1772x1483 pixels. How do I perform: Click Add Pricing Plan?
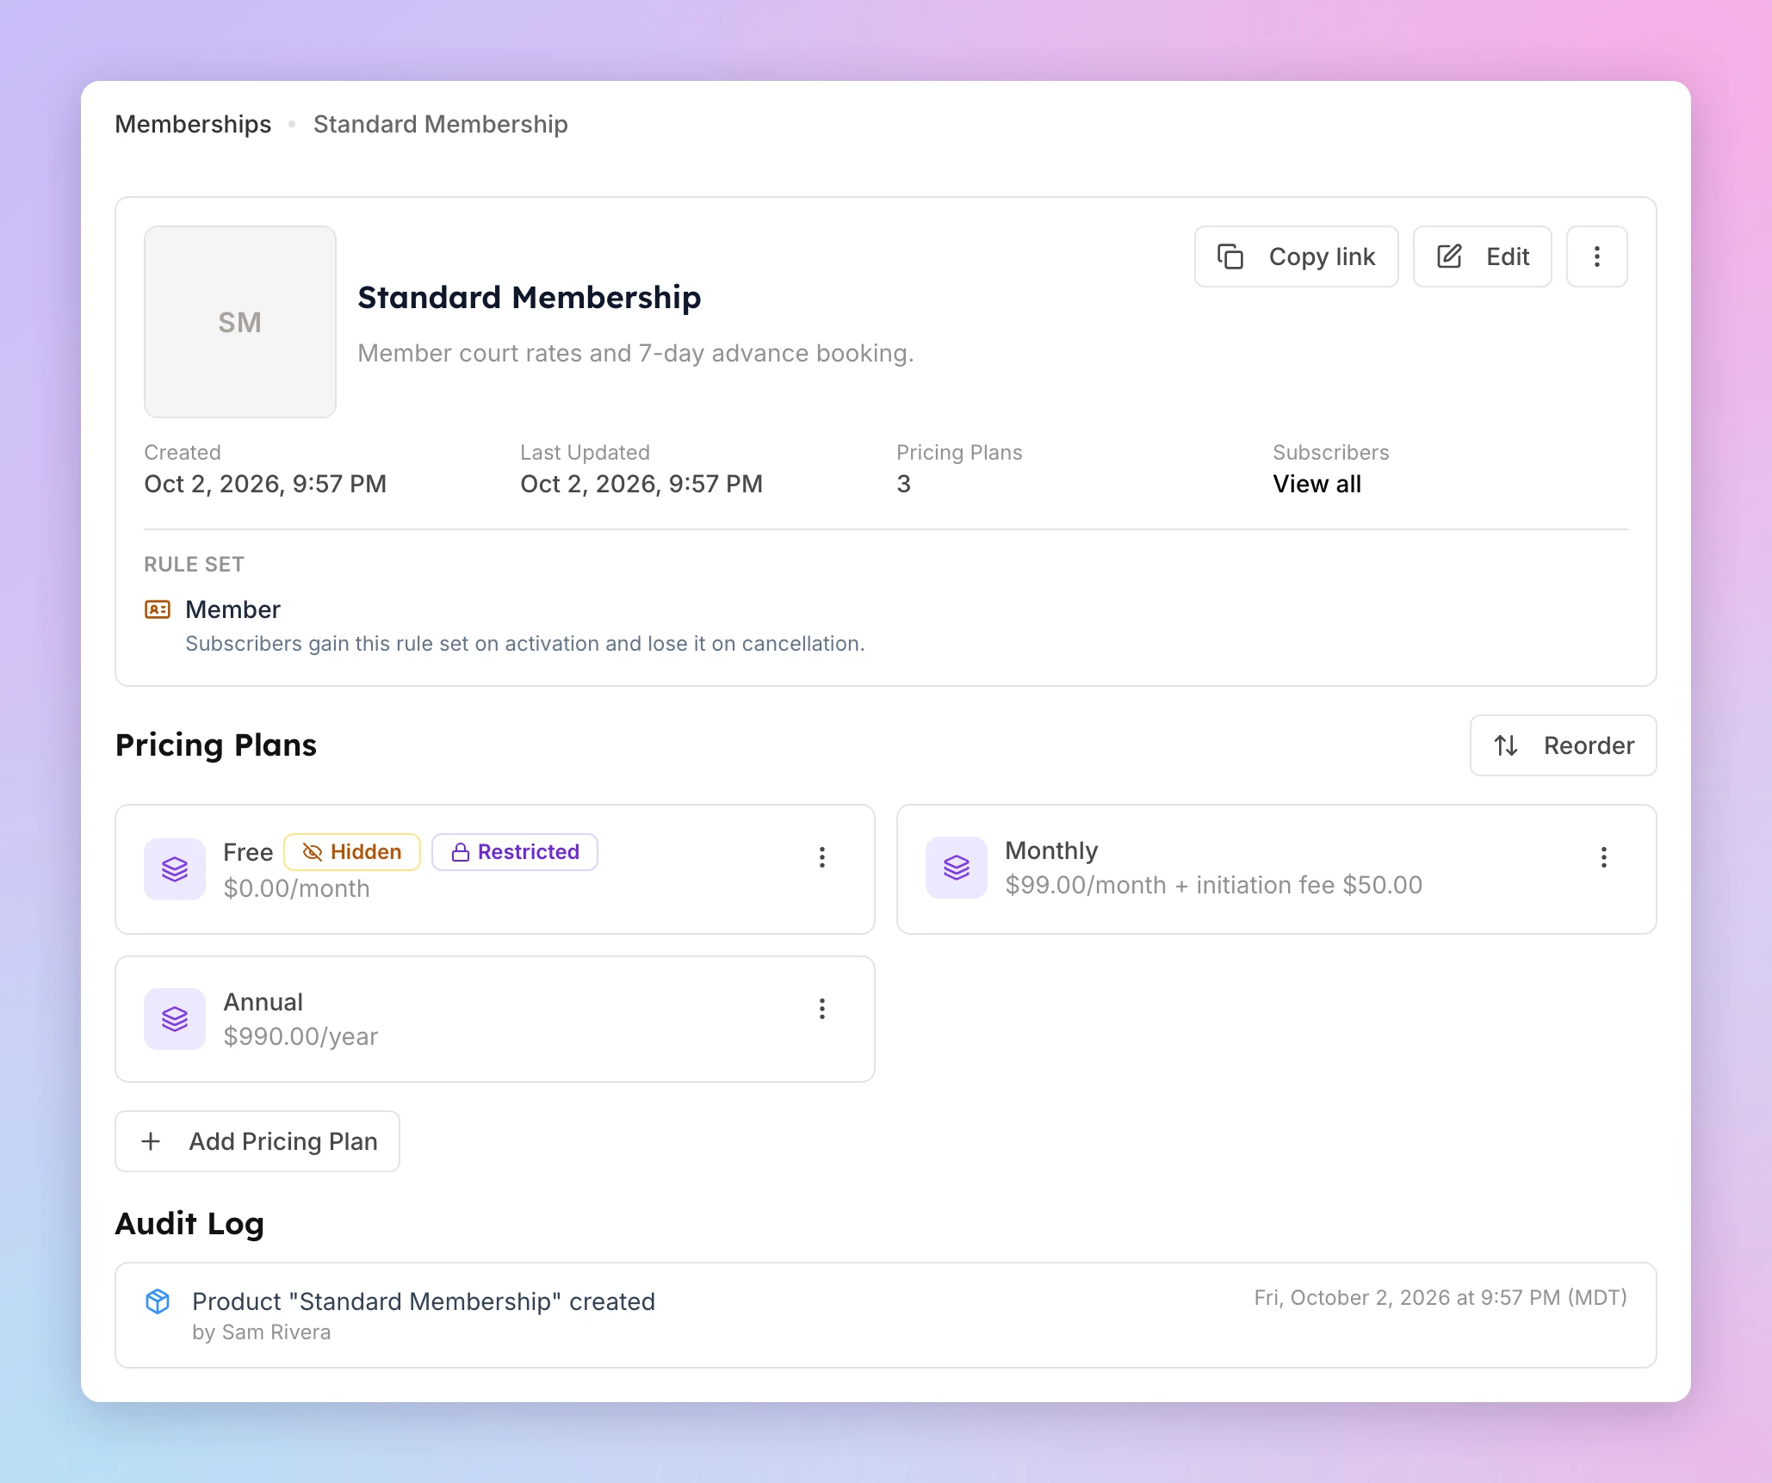[x=257, y=1141]
